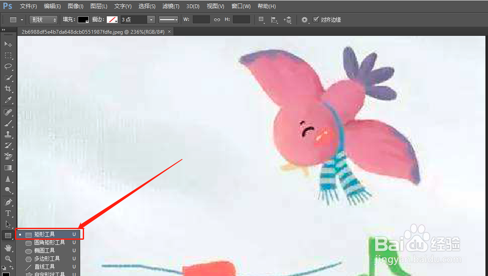Click the W width input field
488x276 pixels.
coord(201,20)
